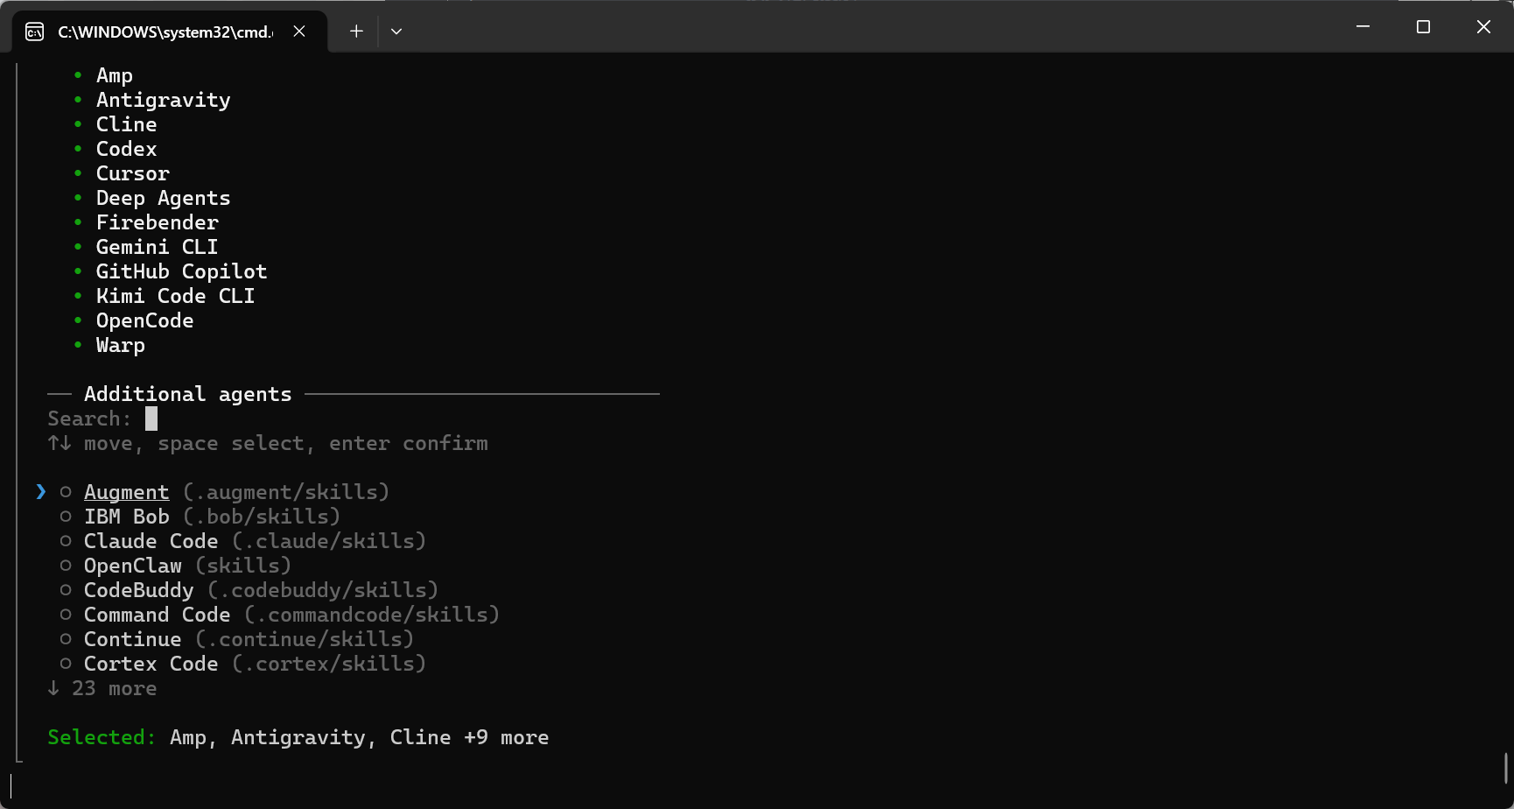
Task: Click the CodeBuddy agent name
Action: 139,590
